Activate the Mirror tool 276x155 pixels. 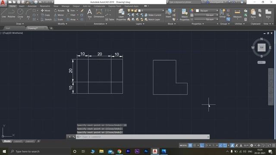(59, 15)
